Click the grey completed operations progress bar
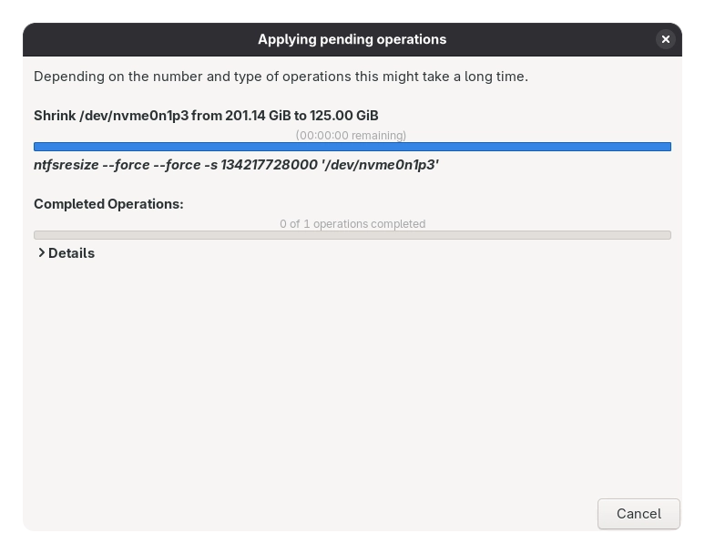The image size is (705, 554). (x=352, y=235)
